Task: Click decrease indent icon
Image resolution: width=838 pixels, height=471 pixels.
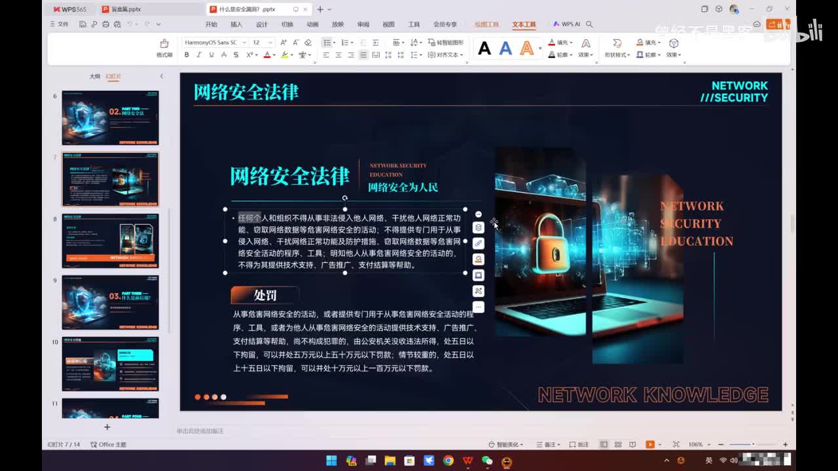Action: (x=363, y=43)
